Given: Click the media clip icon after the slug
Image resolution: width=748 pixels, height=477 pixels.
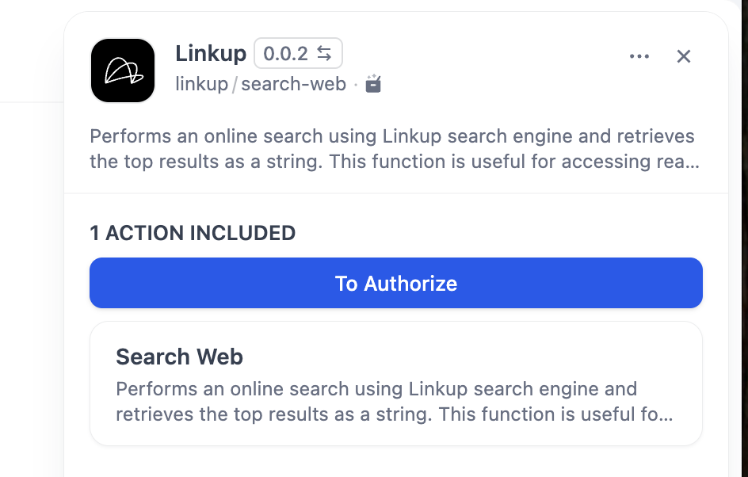Looking at the screenshot, I should [372, 84].
